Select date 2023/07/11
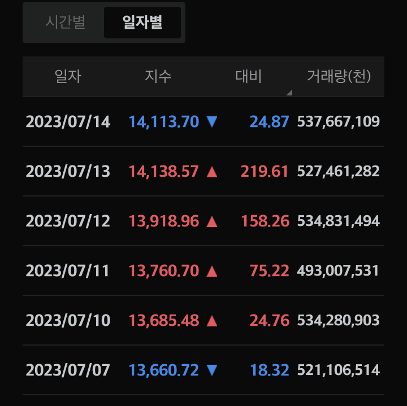Screen dimensions: 407x406 [x=67, y=271]
